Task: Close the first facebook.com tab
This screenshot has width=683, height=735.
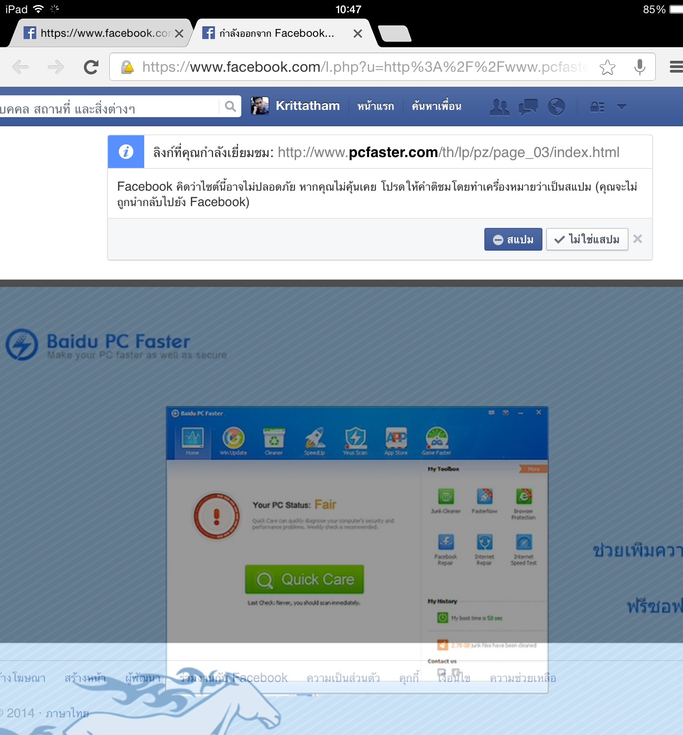Action: 179,34
